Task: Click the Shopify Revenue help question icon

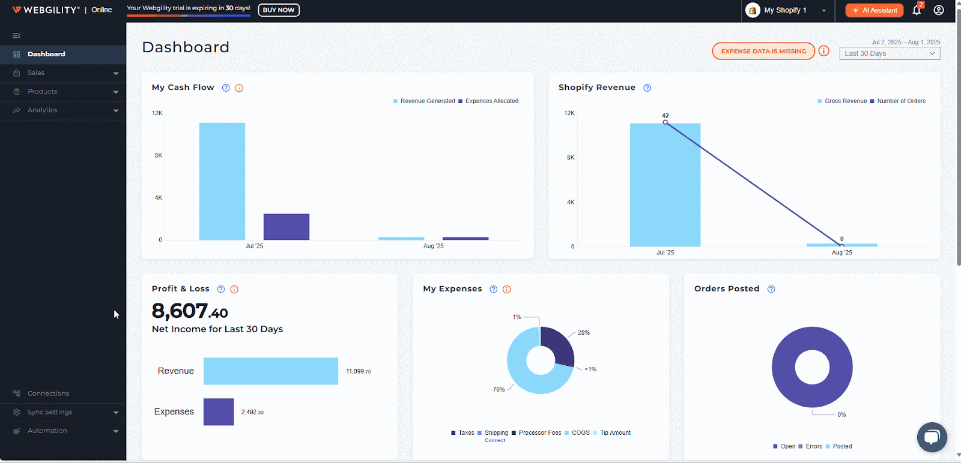Action: click(647, 88)
